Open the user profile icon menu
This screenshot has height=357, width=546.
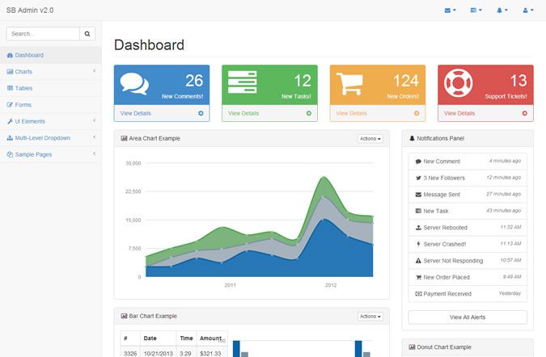(528, 10)
